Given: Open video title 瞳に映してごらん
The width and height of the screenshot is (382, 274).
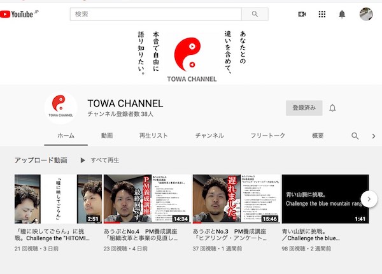Looking at the screenshot, I should pyautogui.click(x=52, y=234).
